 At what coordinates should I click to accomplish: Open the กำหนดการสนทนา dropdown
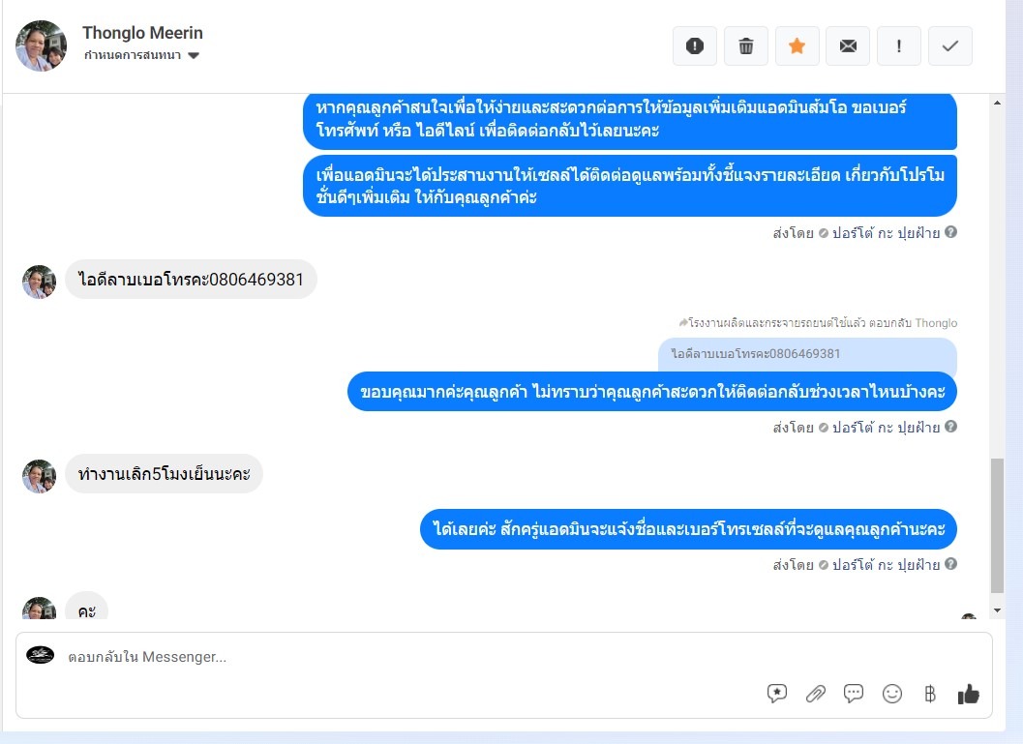[141, 55]
